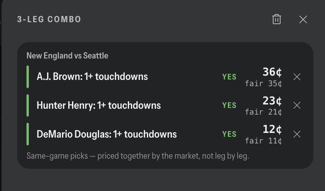Screen dimensions: 325x191
Task: Remove the Hunter Henry touchdown leg
Action: pos(297,105)
